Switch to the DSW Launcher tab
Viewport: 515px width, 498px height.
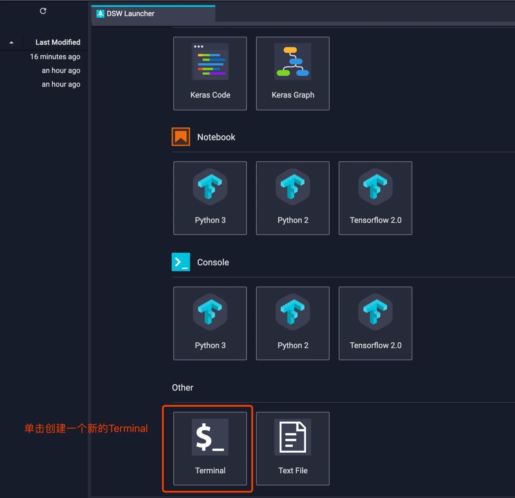point(153,14)
